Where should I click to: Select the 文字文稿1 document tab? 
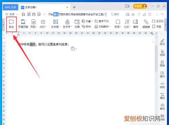[x=45, y=7]
